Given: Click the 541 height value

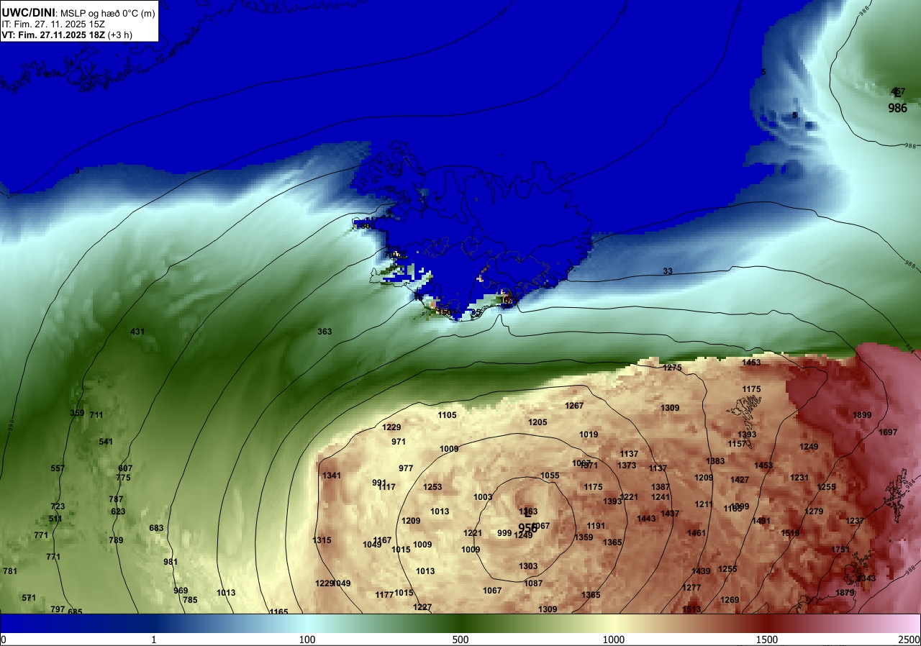Looking at the screenshot, I should [x=106, y=442].
